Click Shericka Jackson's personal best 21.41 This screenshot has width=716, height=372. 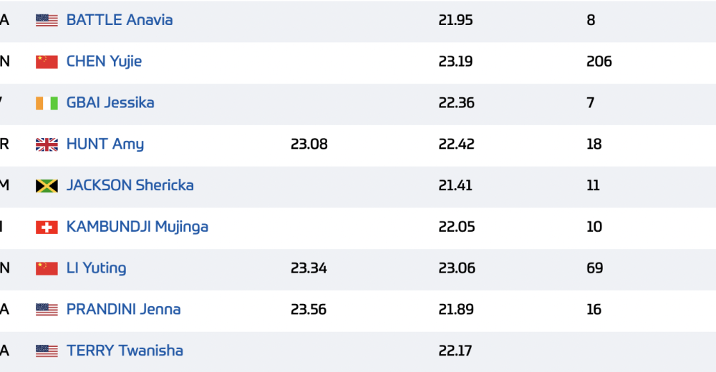click(x=455, y=185)
